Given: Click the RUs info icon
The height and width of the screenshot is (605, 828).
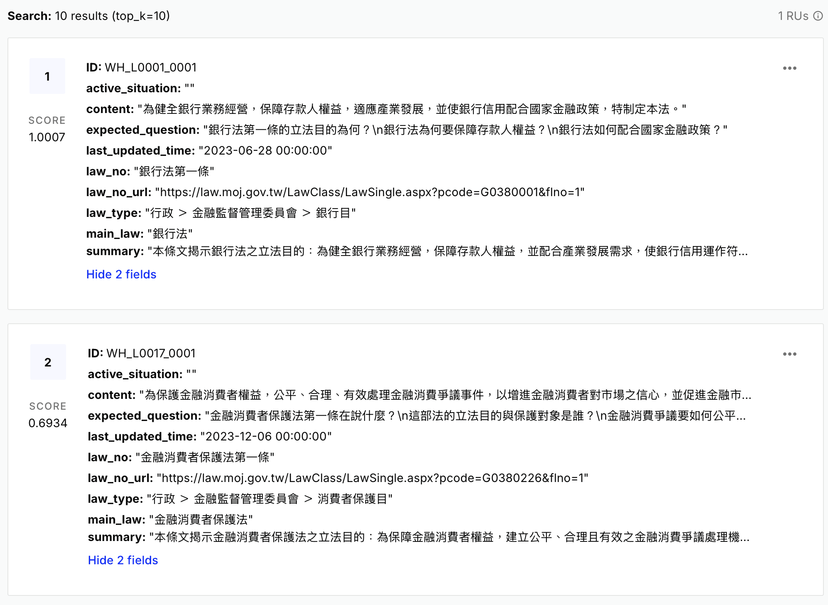Looking at the screenshot, I should (x=818, y=16).
